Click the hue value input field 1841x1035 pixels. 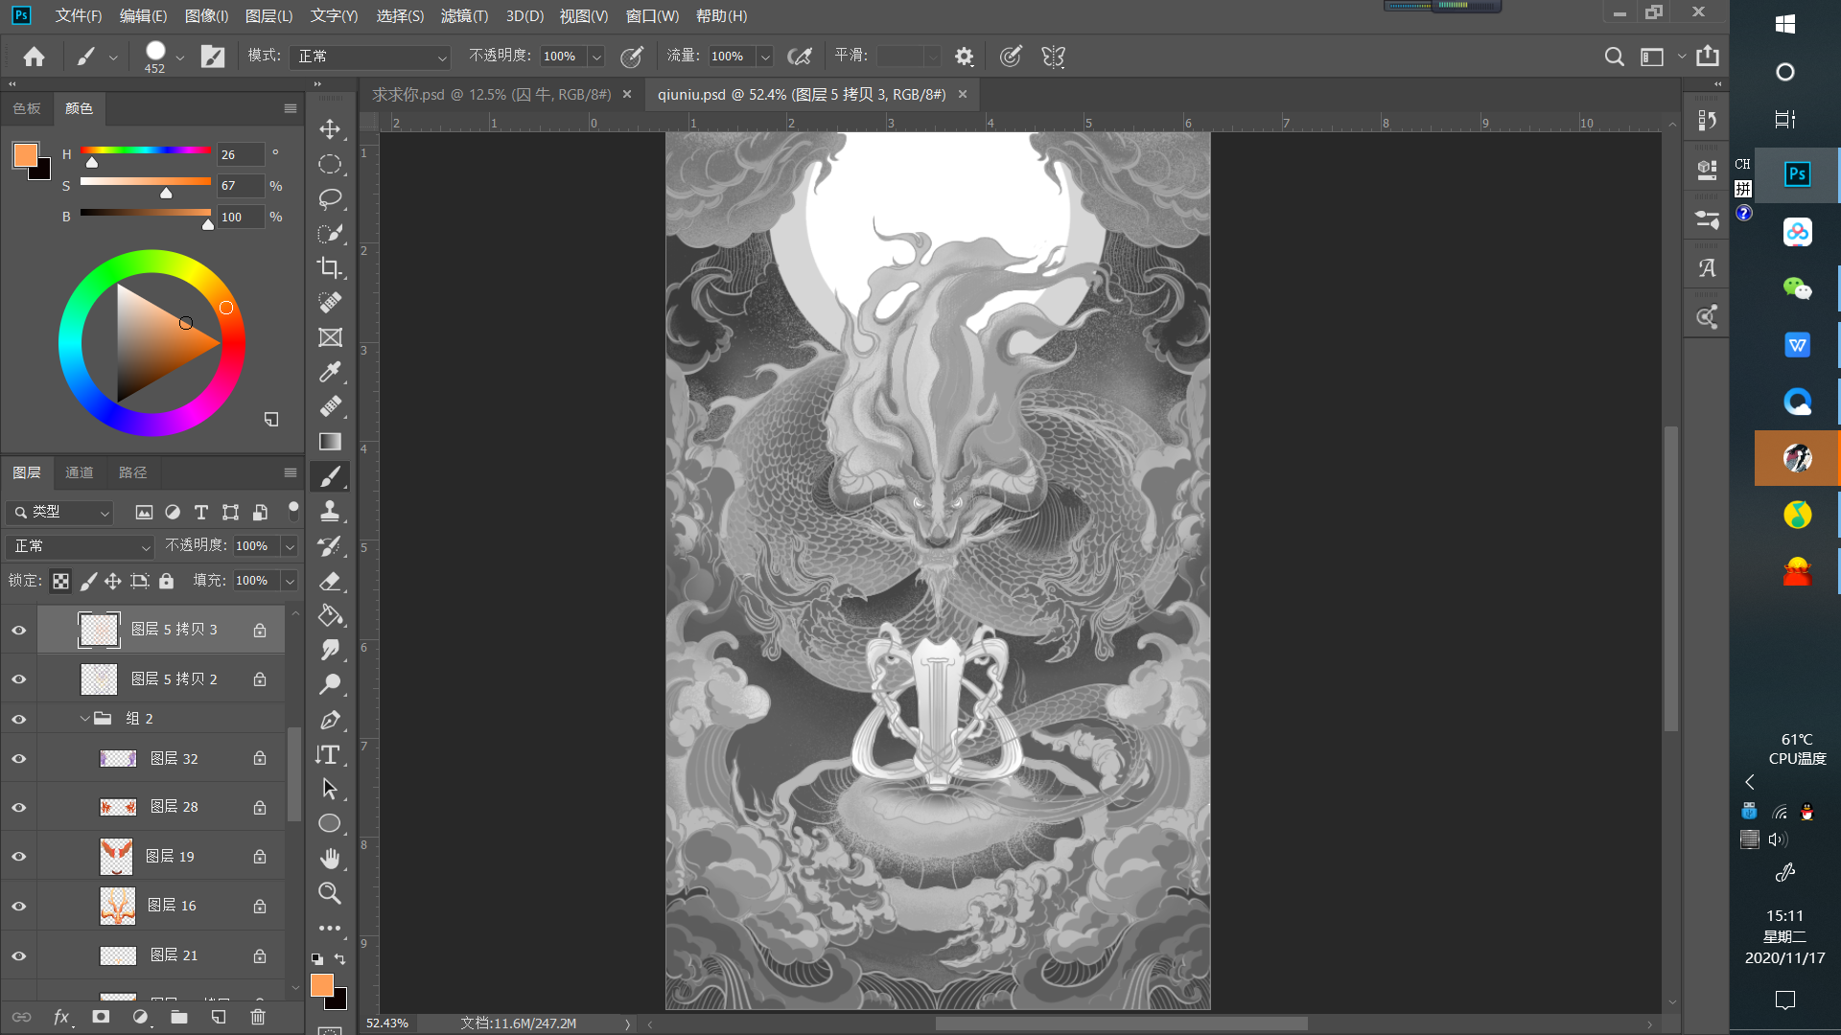(241, 155)
